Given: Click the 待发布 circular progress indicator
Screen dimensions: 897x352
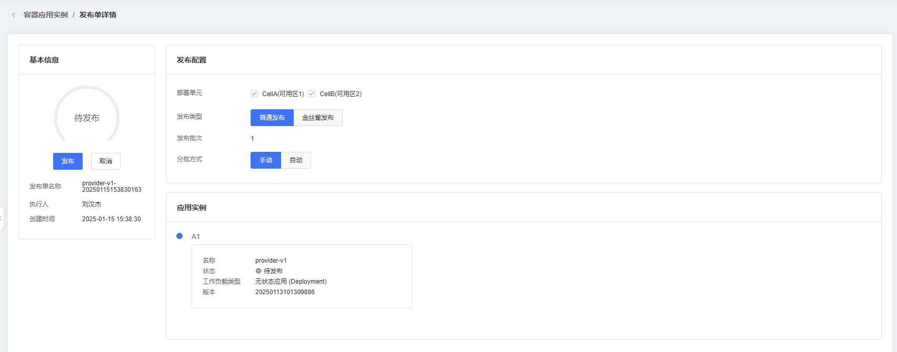Looking at the screenshot, I should click(x=87, y=118).
